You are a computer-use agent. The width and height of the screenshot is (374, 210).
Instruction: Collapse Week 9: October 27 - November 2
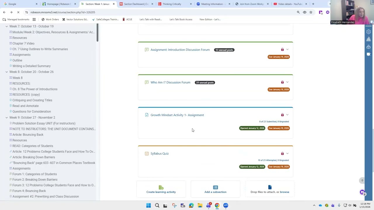[x=6, y=118]
